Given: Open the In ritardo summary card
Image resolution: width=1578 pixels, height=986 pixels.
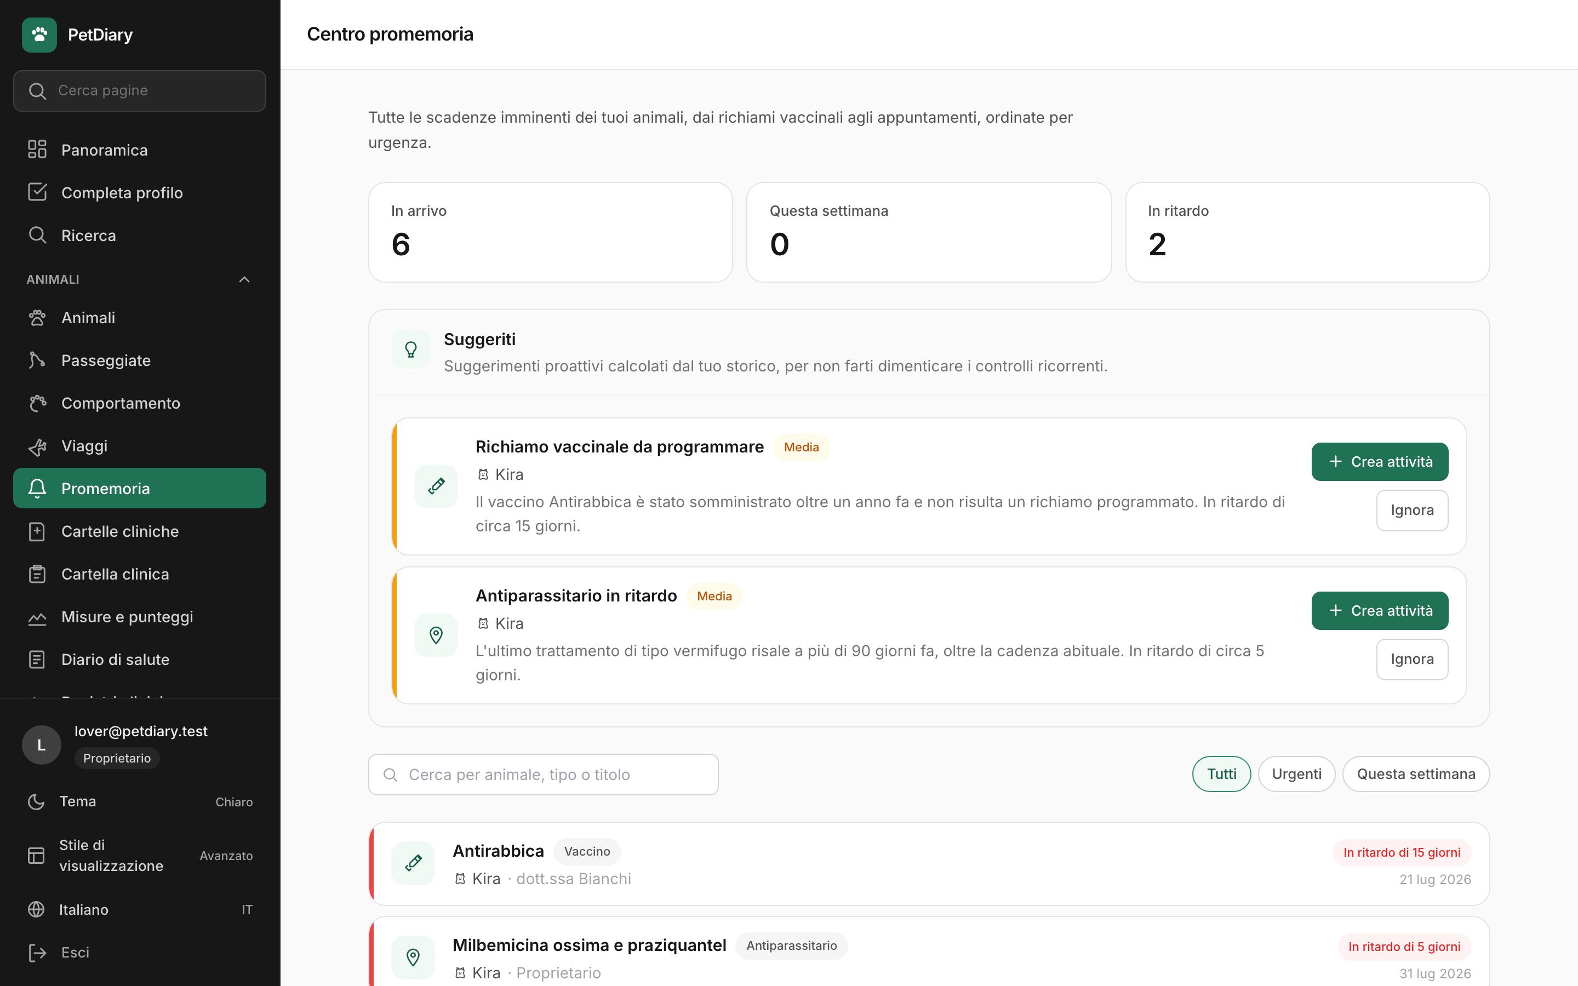Looking at the screenshot, I should pos(1307,232).
